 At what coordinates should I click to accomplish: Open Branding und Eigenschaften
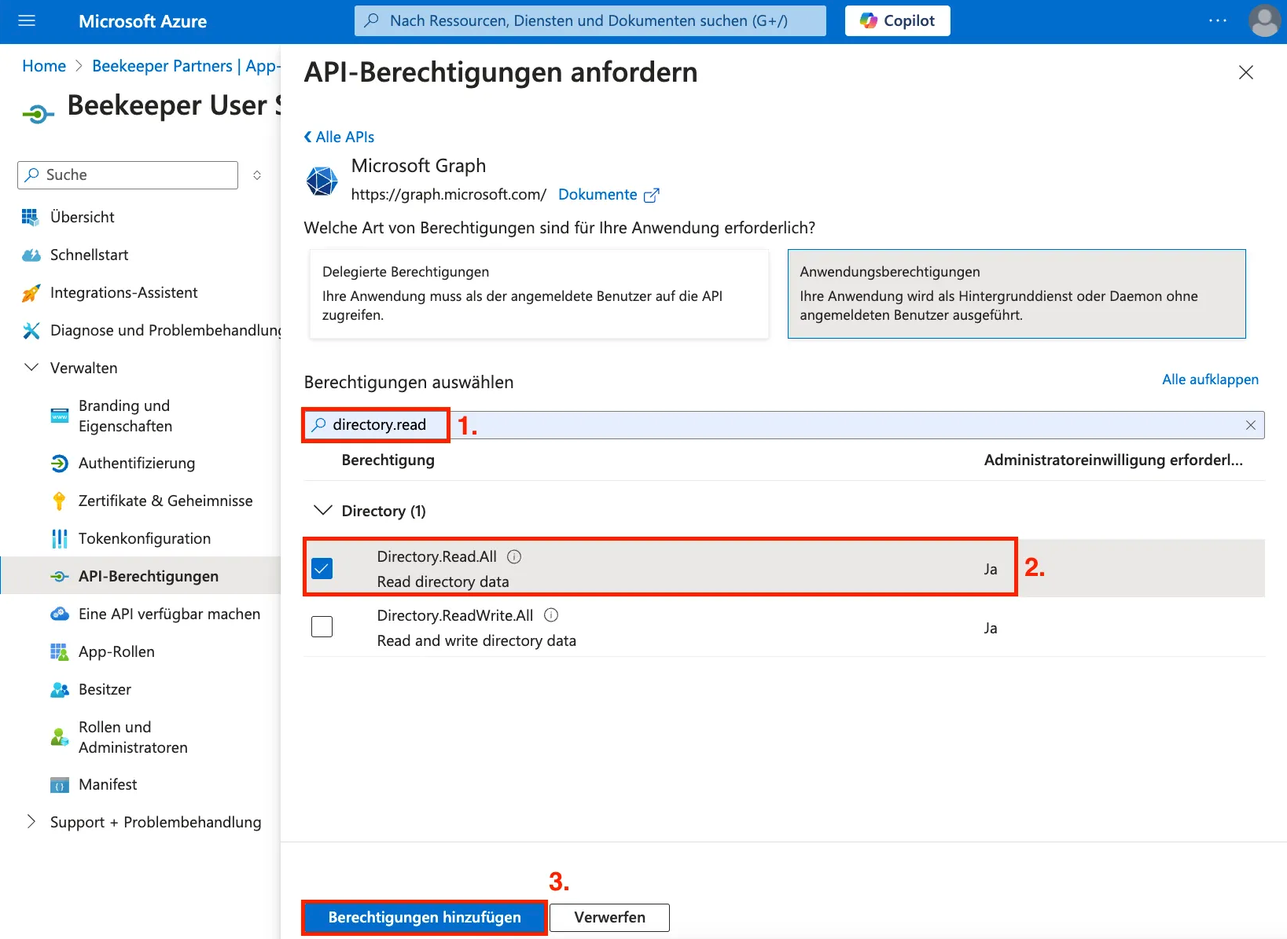[x=125, y=416]
